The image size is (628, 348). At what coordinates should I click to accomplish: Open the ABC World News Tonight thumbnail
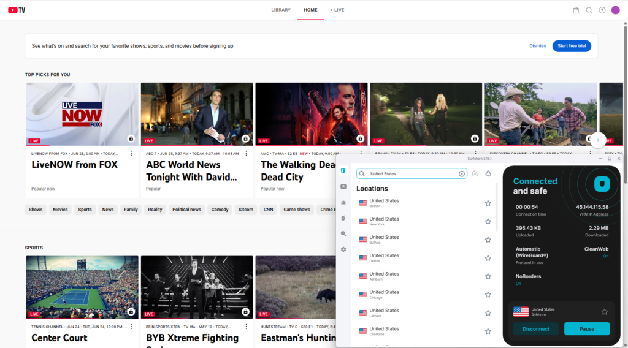click(197, 114)
